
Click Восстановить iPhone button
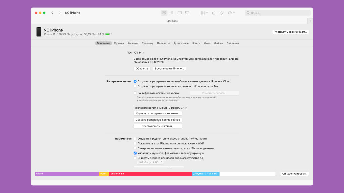pyautogui.click(x=169, y=69)
